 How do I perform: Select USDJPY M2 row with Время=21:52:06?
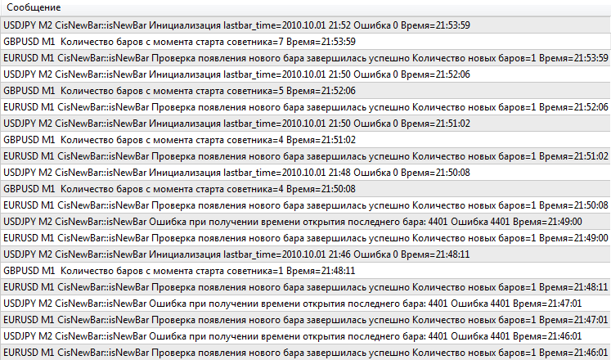point(306,74)
